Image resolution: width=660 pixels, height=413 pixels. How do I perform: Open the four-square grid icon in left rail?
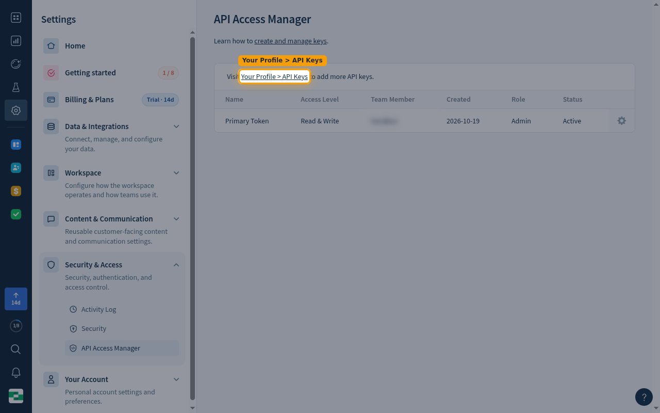click(16, 18)
